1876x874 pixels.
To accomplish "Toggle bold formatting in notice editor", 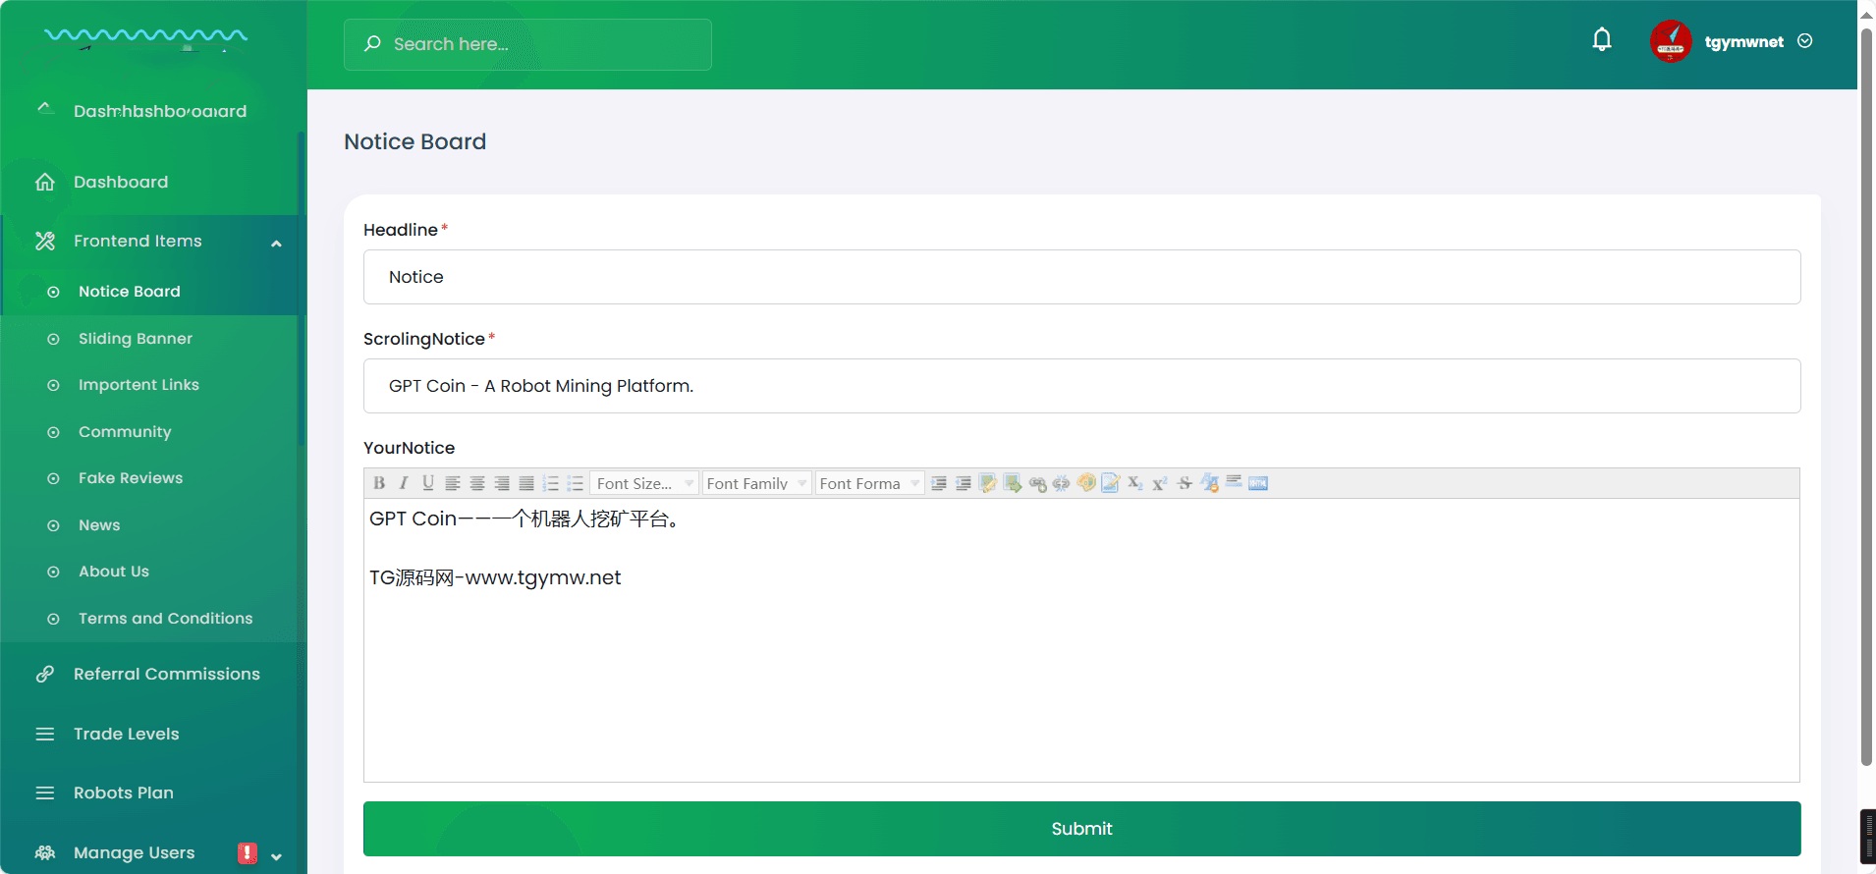I will click(379, 483).
